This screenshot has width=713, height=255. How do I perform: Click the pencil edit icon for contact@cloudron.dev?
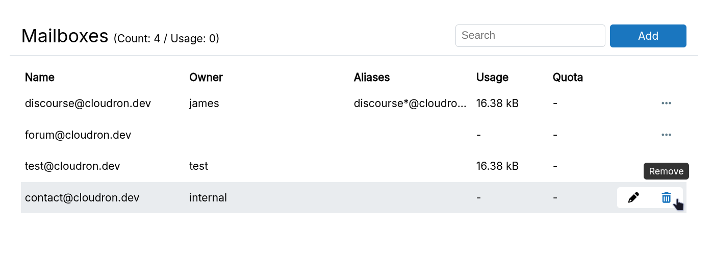(633, 198)
